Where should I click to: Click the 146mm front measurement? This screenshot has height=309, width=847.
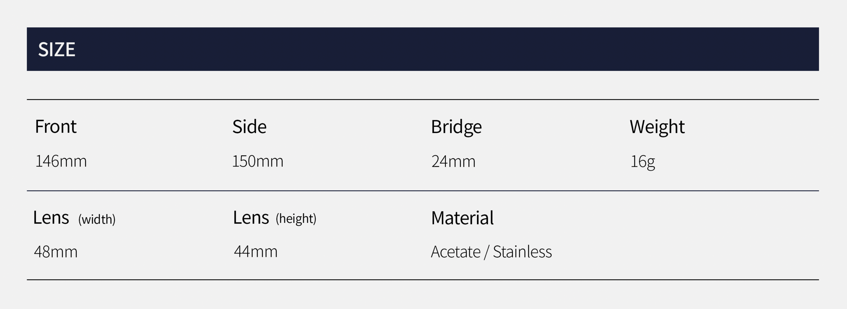[x=61, y=161]
